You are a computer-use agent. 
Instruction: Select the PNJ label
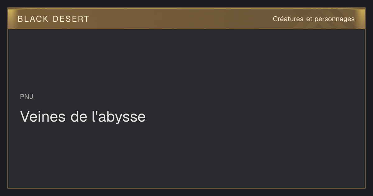[26, 97]
